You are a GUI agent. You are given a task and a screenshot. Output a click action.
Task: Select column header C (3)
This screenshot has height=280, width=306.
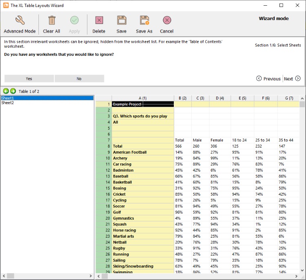(x=200, y=98)
